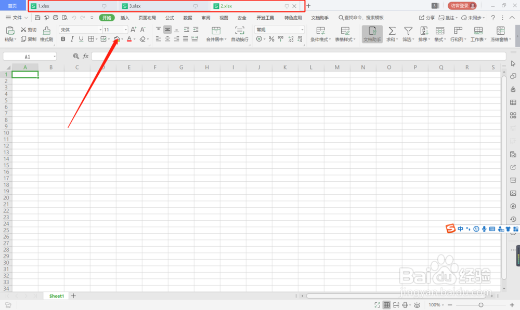Toggle underline formatting
This screenshot has width=520, height=310.
click(81, 39)
